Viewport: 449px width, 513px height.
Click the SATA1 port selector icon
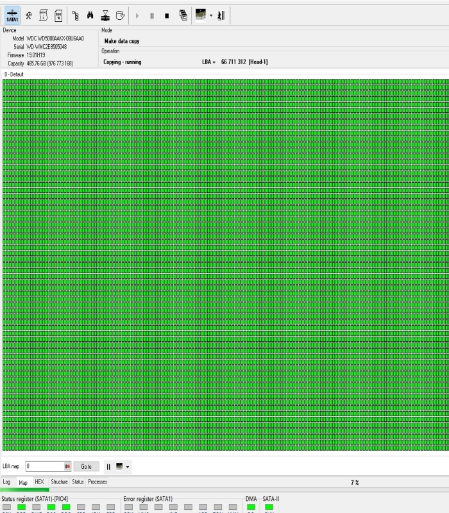(x=12, y=15)
